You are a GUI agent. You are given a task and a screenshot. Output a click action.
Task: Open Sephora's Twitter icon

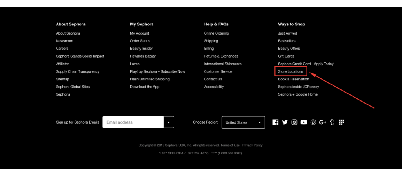pos(285,122)
